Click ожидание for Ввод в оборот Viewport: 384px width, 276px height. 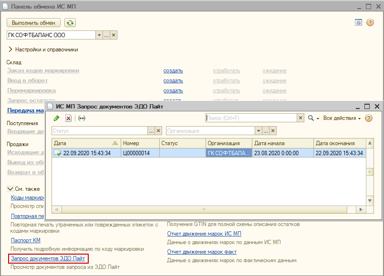(x=274, y=80)
